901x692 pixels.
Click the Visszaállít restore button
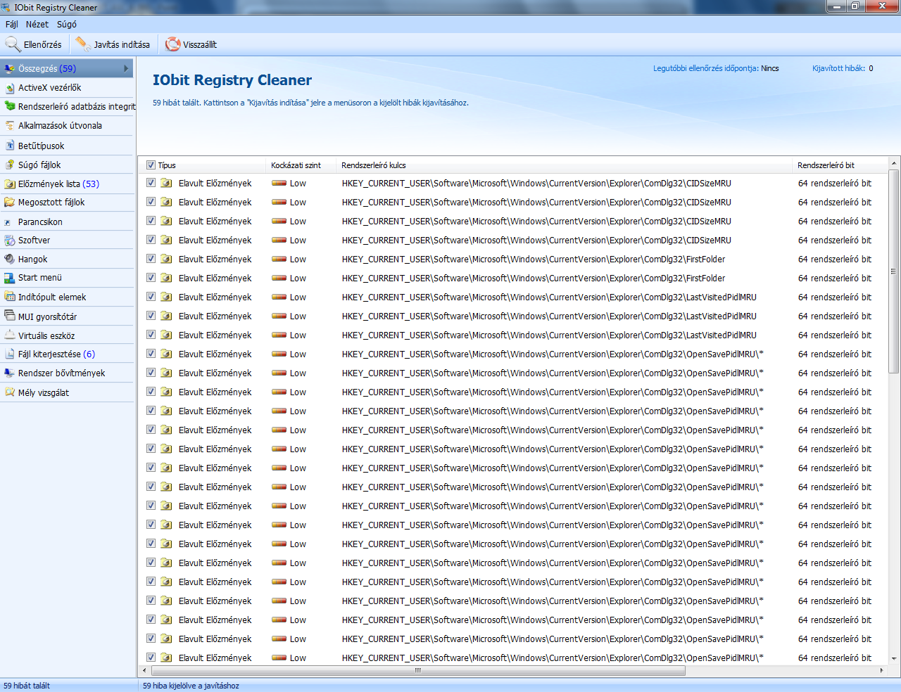(191, 44)
